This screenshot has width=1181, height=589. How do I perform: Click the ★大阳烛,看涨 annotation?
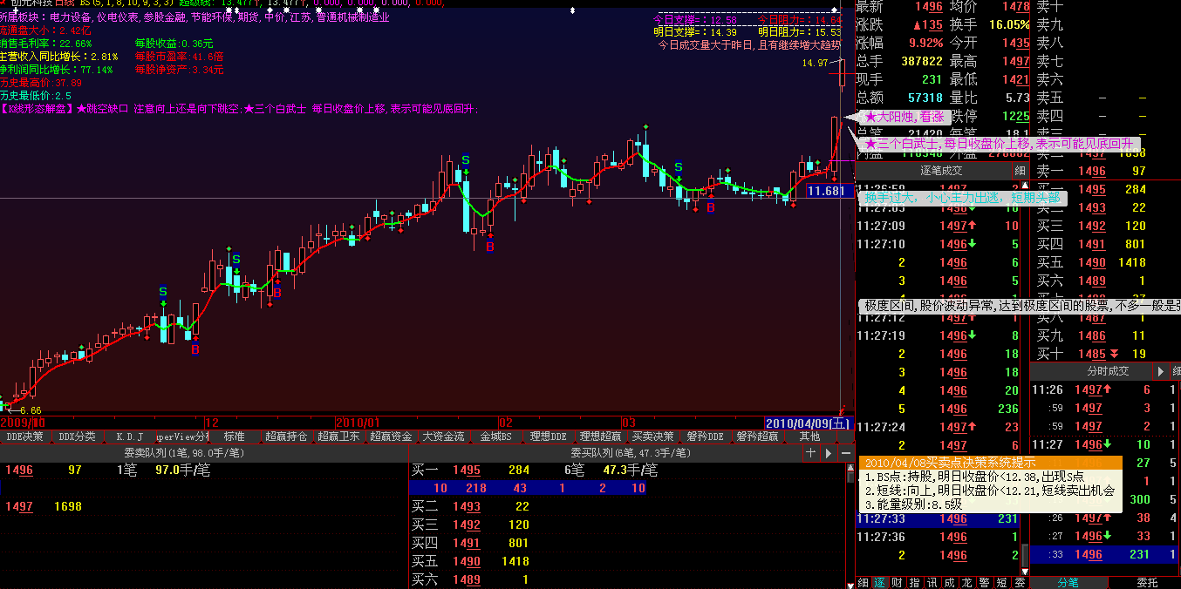904,116
